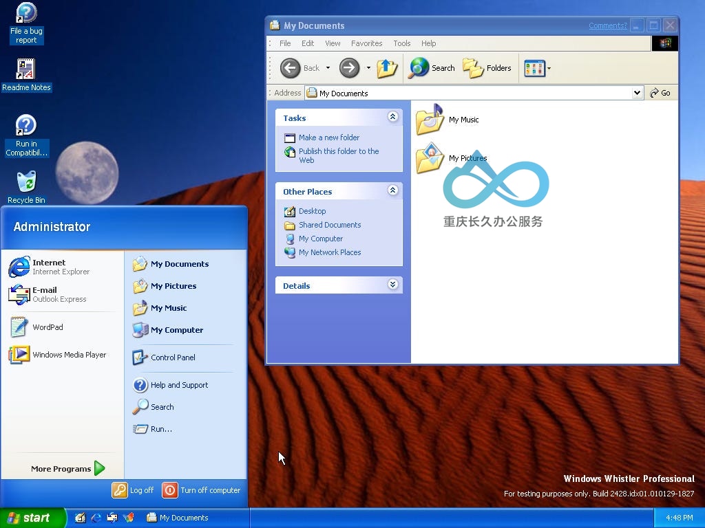The width and height of the screenshot is (705, 528).
Task: Open Help and Support in Start menu
Action: click(171, 385)
